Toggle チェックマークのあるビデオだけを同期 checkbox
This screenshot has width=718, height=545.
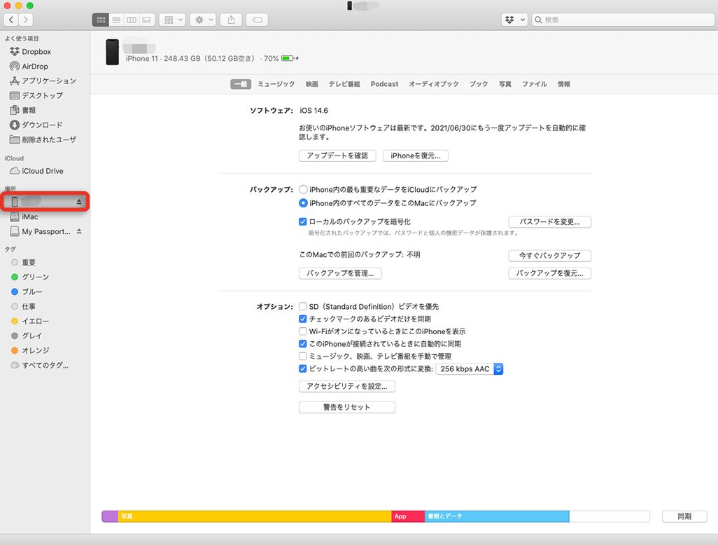(x=303, y=319)
